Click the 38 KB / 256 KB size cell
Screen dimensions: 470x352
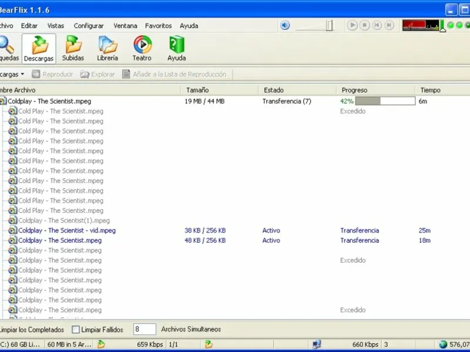click(205, 231)
